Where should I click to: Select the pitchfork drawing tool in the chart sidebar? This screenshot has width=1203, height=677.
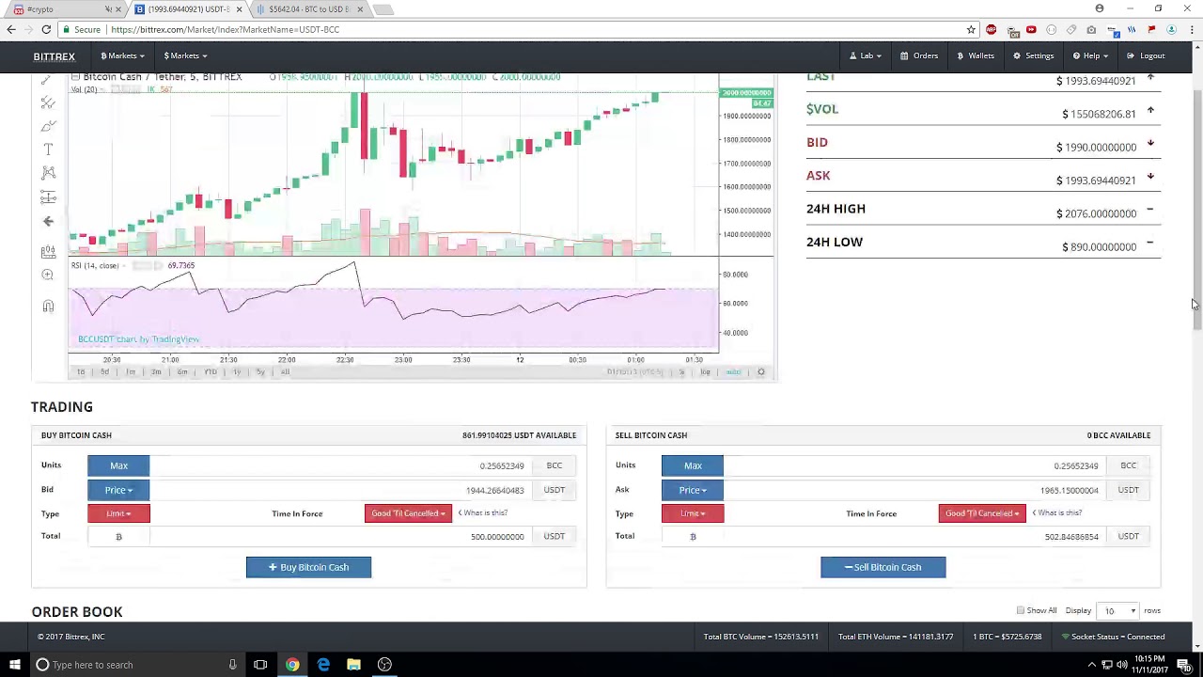pyautogui.click(x=48, y=102)
